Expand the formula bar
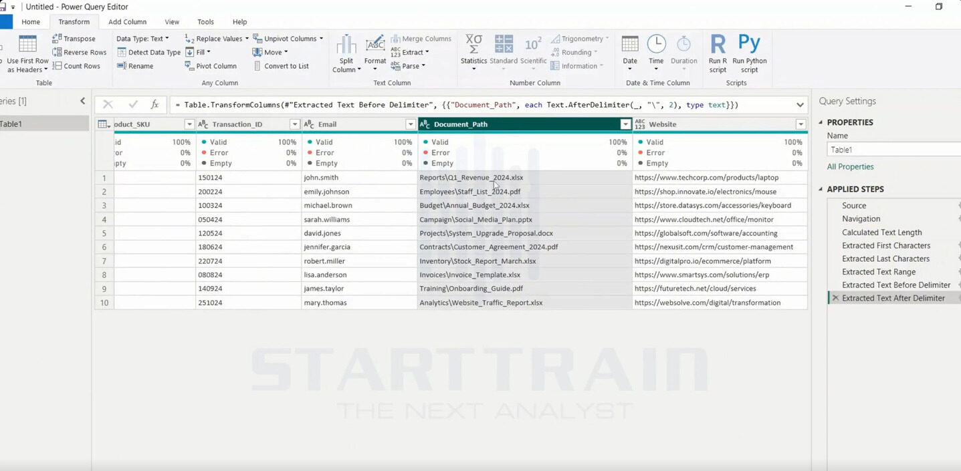 [800, 105]
